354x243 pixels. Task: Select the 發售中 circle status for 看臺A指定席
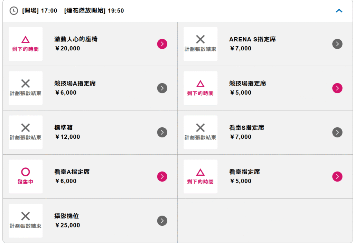[x=26, y=176]
